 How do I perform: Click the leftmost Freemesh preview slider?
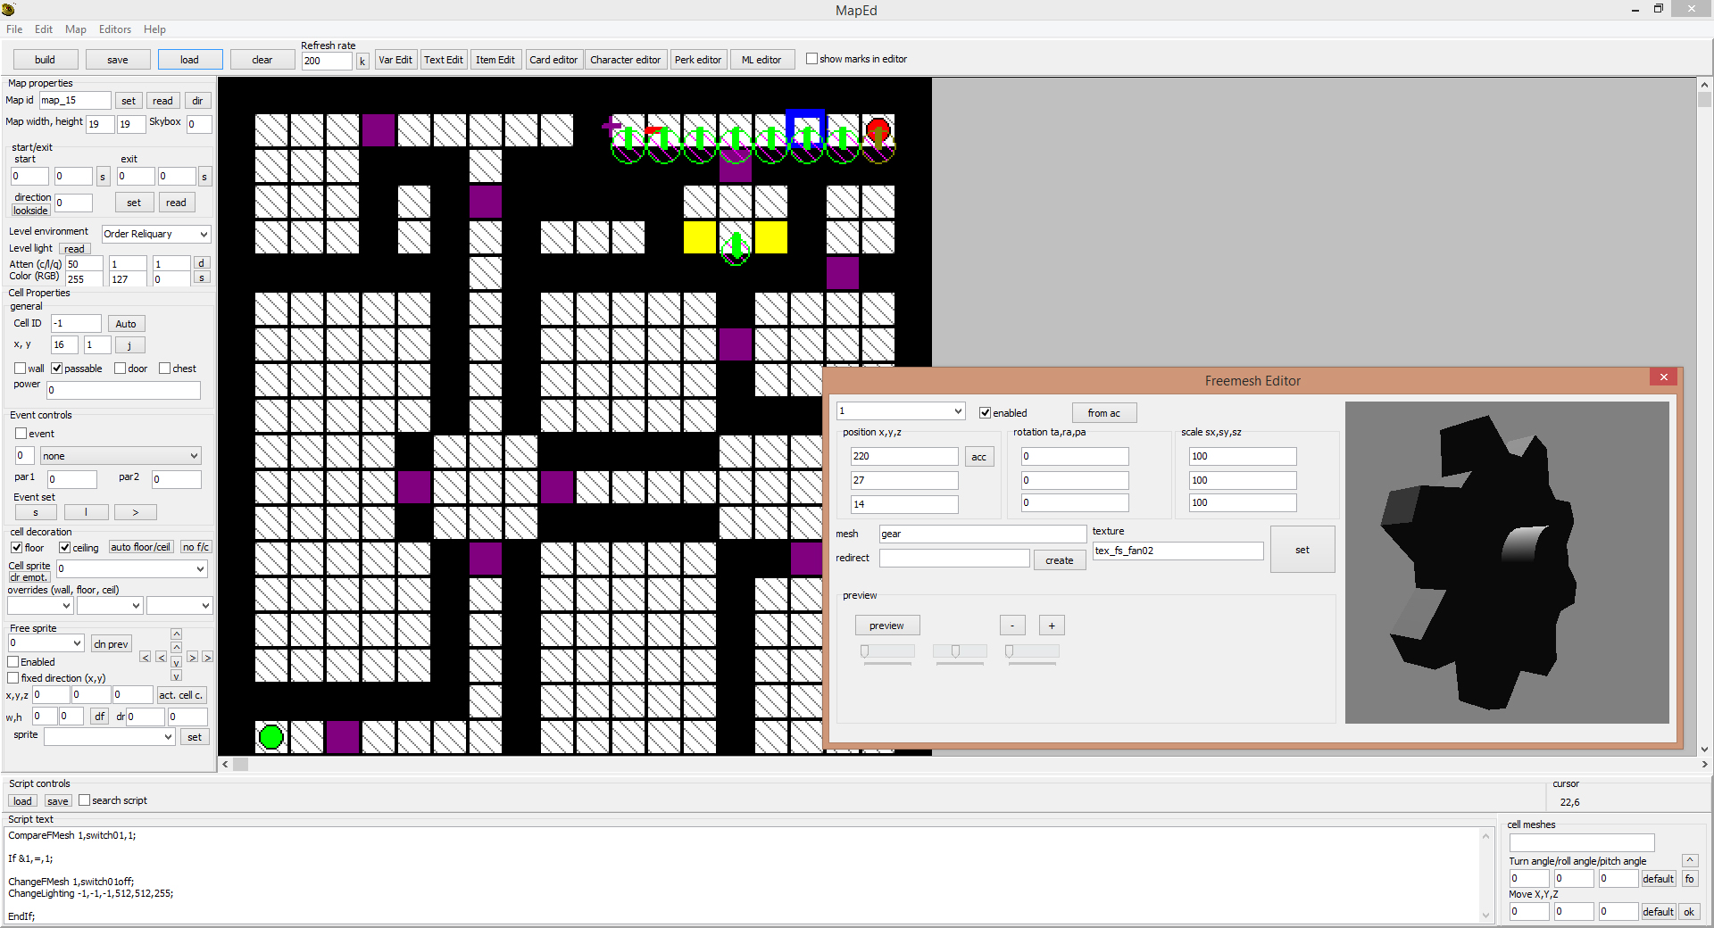[x=888, y=651]
